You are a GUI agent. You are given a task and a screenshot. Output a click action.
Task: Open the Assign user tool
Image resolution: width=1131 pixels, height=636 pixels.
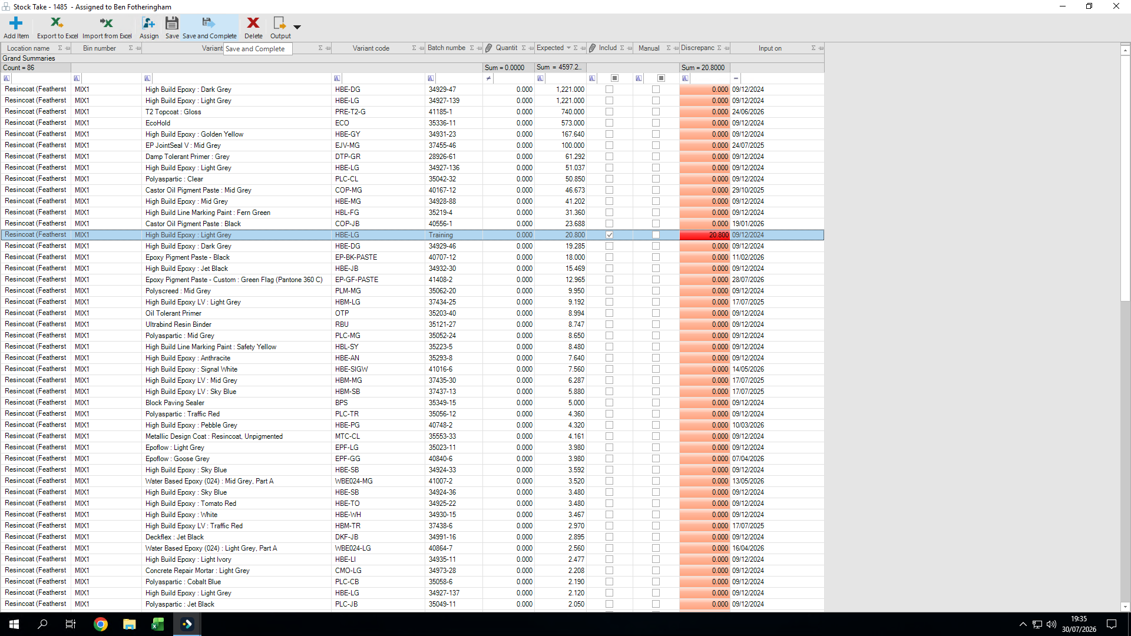pyautogui.click(x=149, y=28)
